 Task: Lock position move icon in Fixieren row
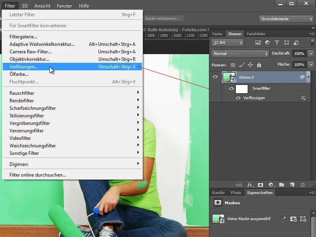[250, 65]
